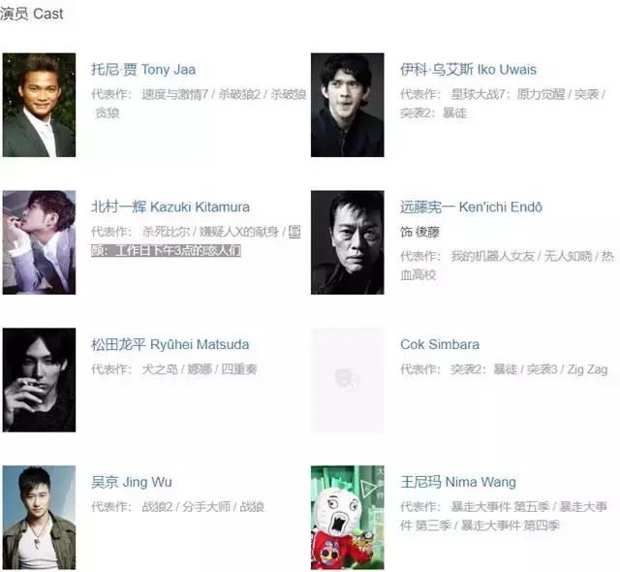
Task: Open Jing Wu's photo thumbnail
Action: [39, 518]
